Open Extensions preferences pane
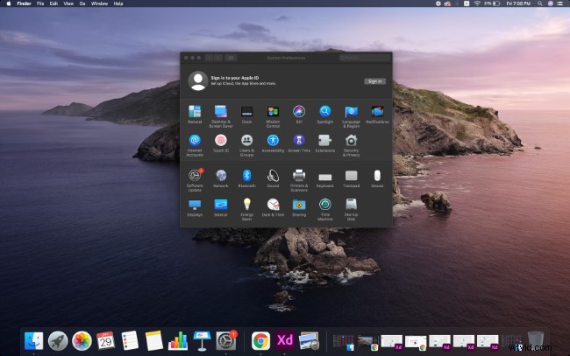 coord(325,140)
